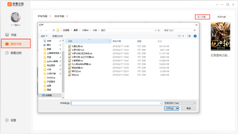This screenshot has height=134, width=238.
Task: Click the file name input field
Action: (x=116, y=103)
